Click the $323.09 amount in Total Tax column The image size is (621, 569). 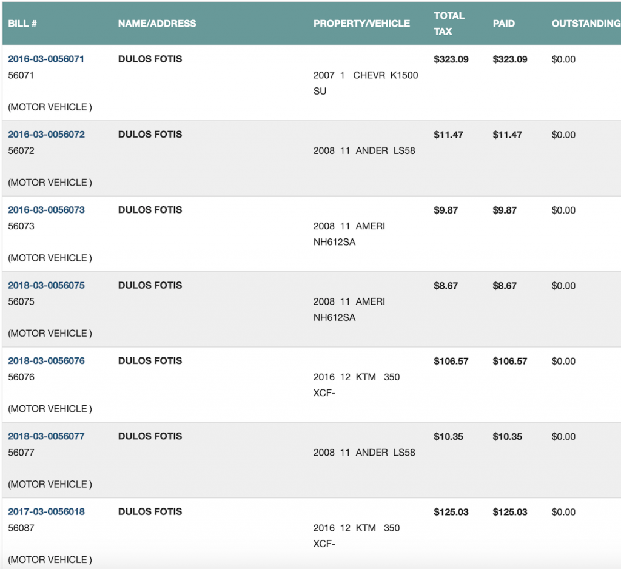click(451, 59)
